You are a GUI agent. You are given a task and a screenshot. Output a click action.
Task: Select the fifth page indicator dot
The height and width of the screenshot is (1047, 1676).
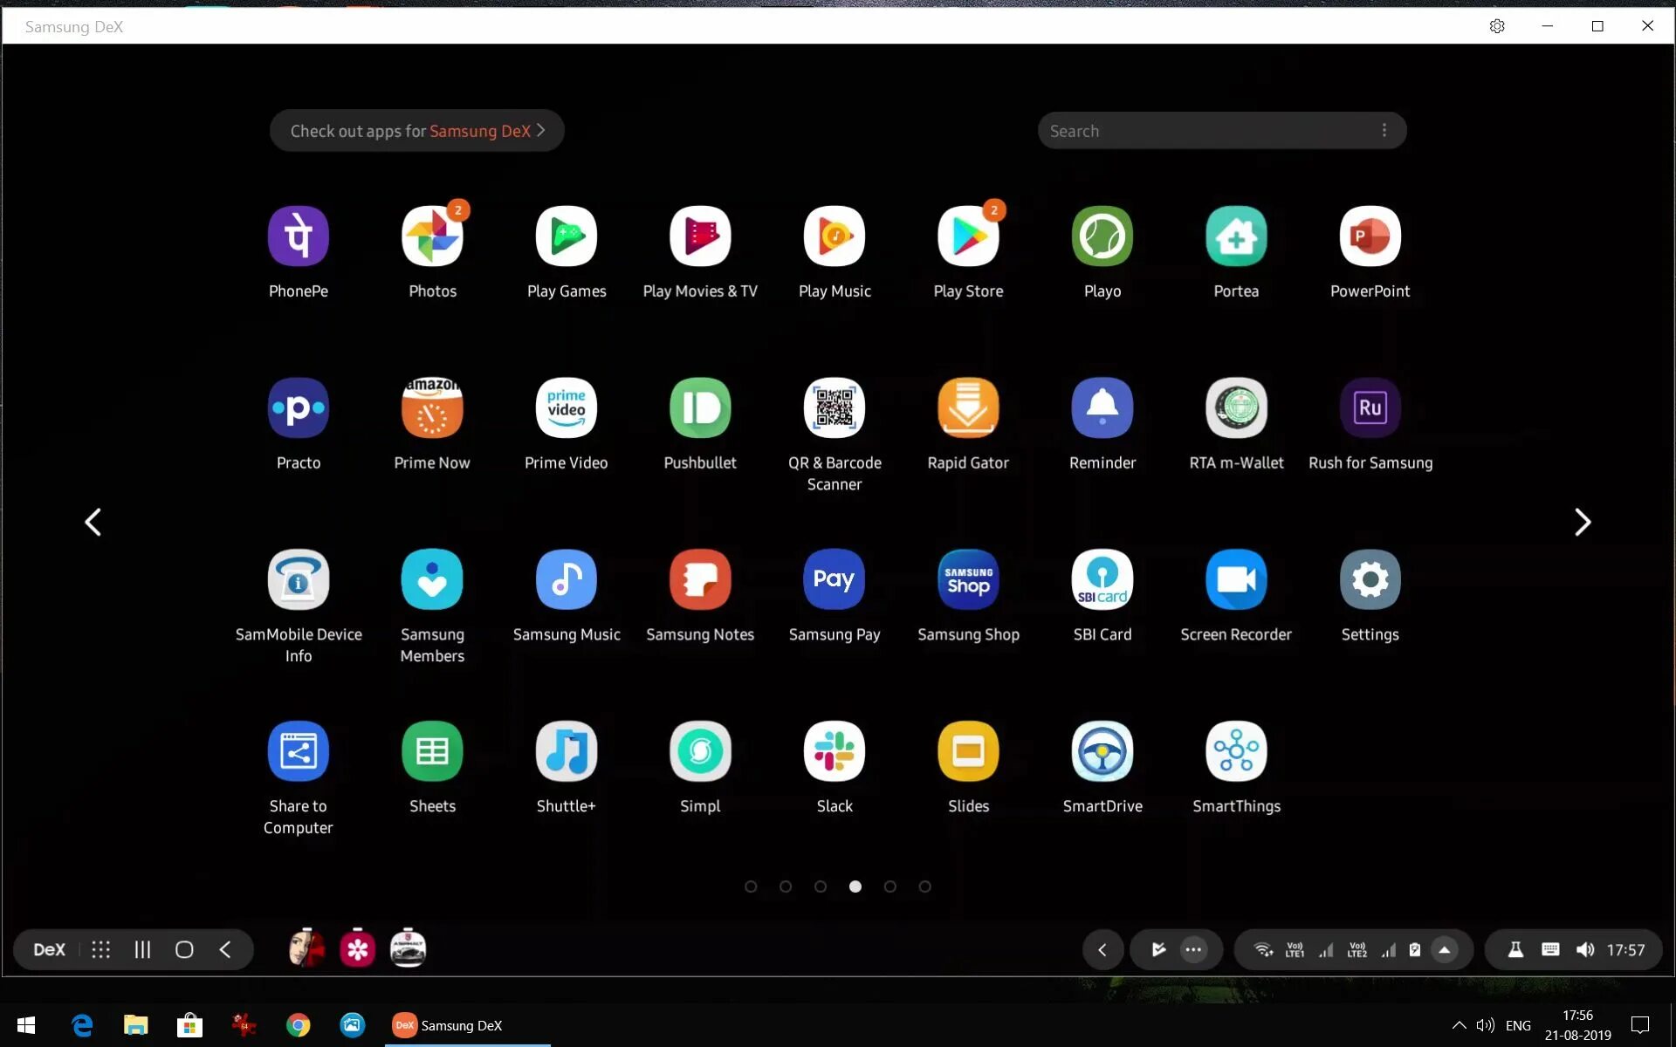pyautogui.click(x=890, y=886)
